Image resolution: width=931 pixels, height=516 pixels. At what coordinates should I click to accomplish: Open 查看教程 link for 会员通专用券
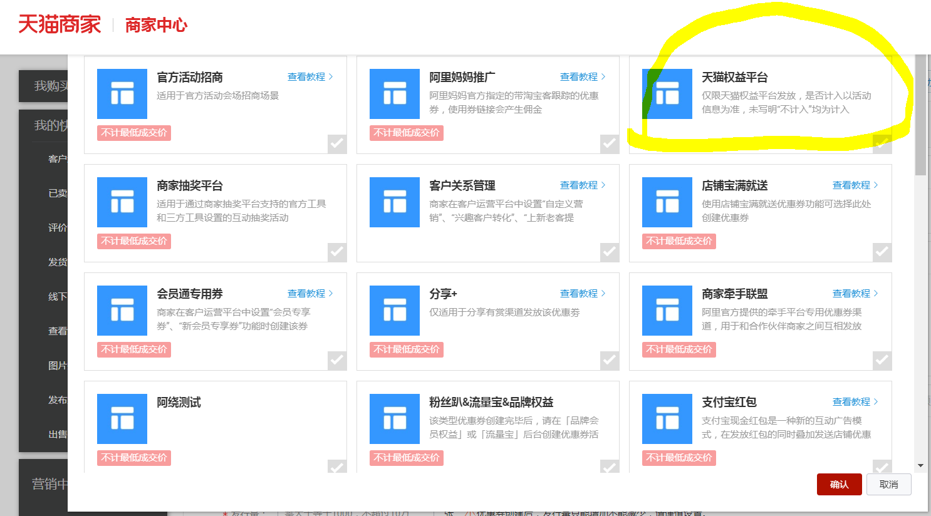tap(310, 294)
